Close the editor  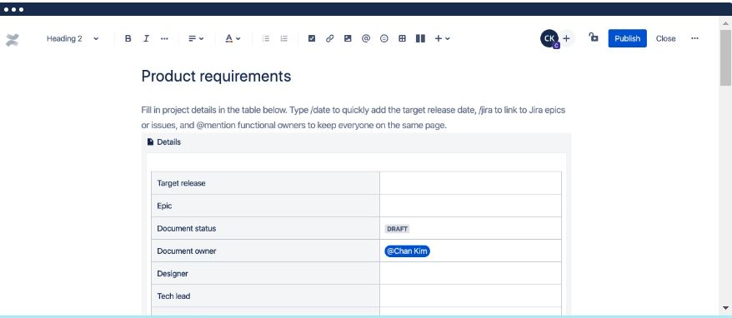click(665, 38)
